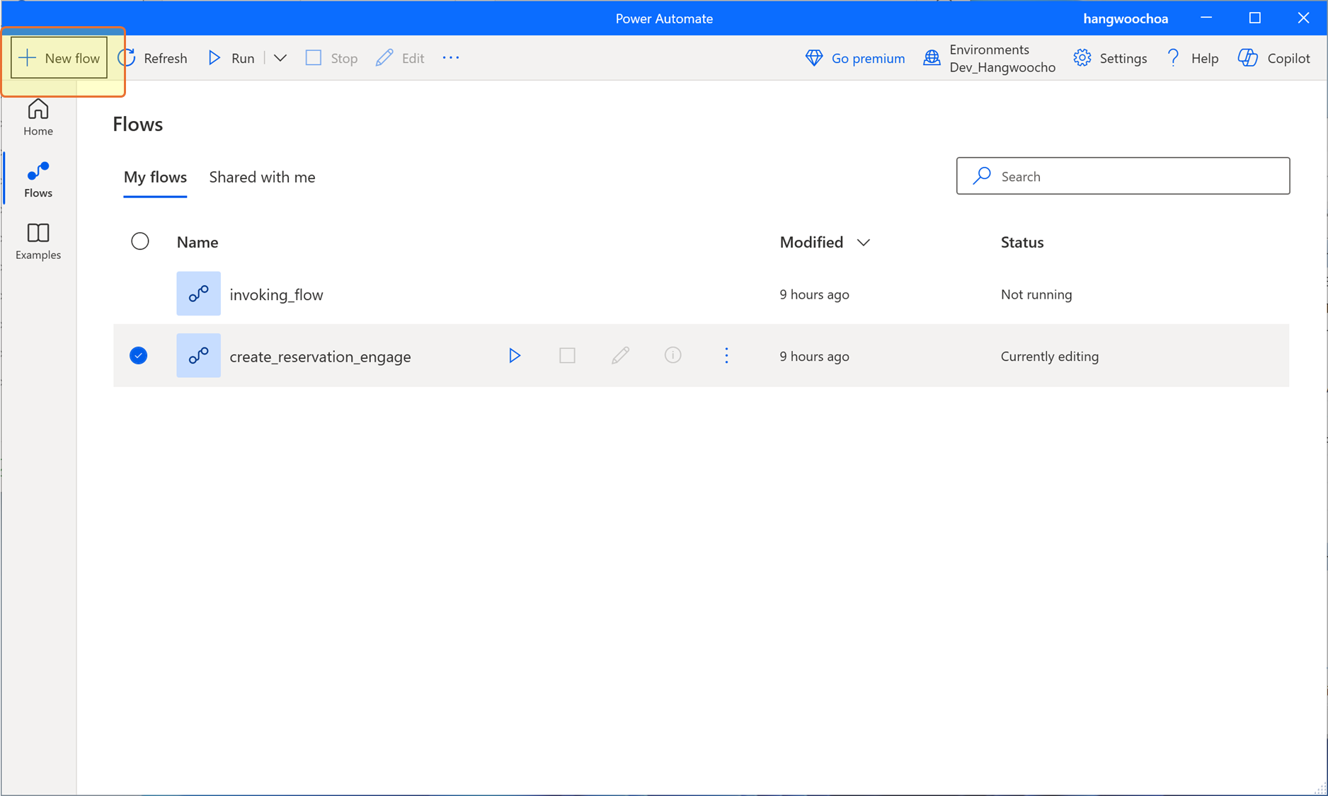Open the Environments selector Dev_Hangwoocho
The image size is (1328, 796).
pyautogui.click(x=989, y=58)
